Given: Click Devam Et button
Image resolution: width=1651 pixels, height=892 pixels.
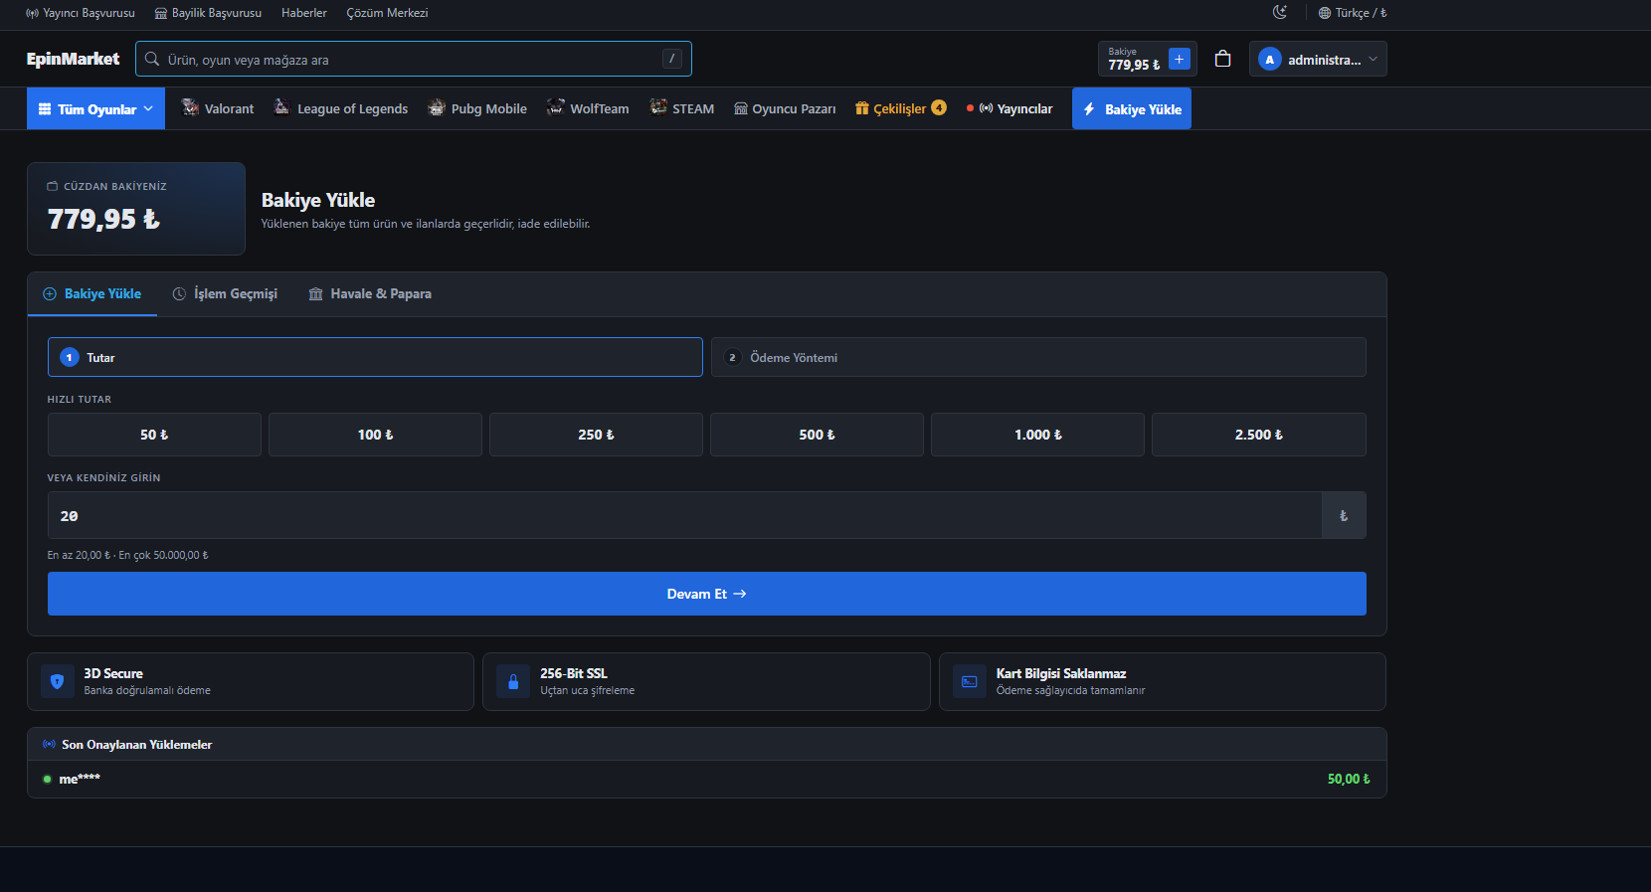Looking at the screenshot, I should [707, 594].
